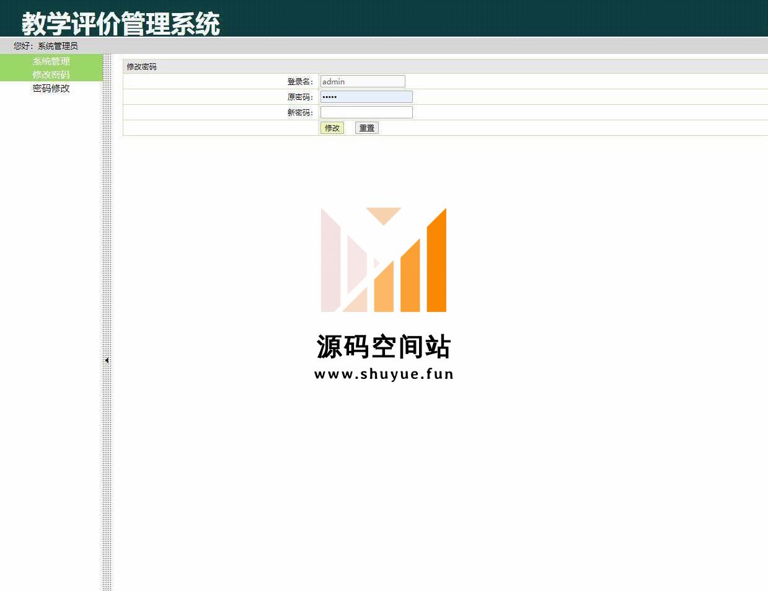This screenshot has height=591, width=768.
Task: Collapse the sidebar with the arrow handle
Action: point(107,360)
